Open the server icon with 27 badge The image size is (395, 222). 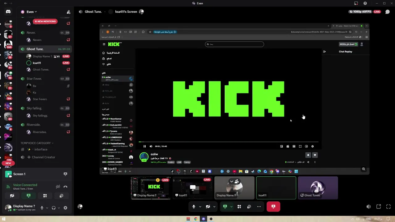[8, 34]
